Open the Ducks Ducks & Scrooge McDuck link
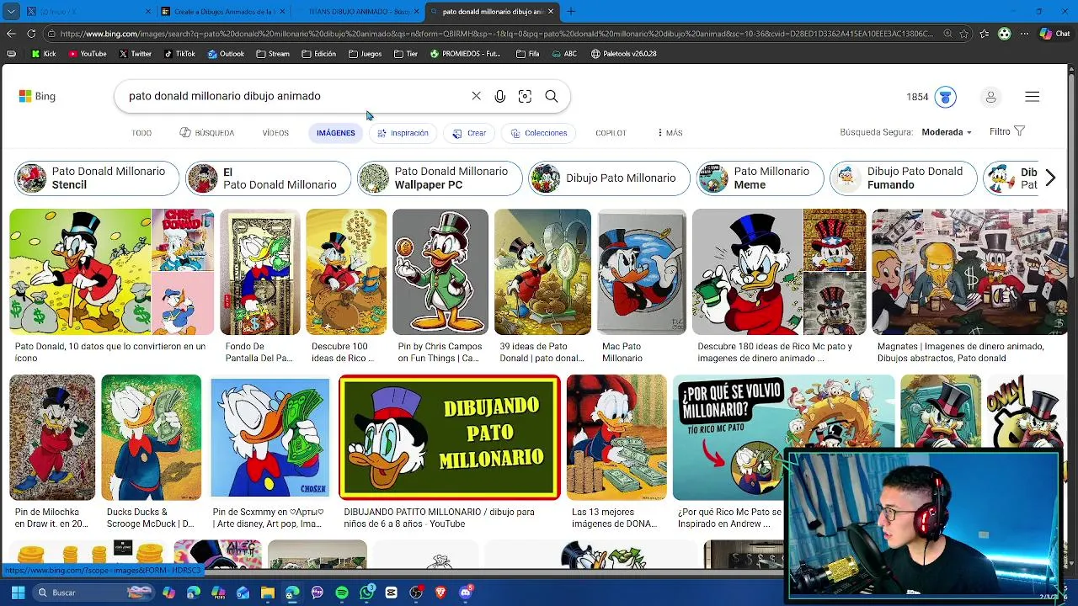The image size is (1078, 606). [150, 518]
